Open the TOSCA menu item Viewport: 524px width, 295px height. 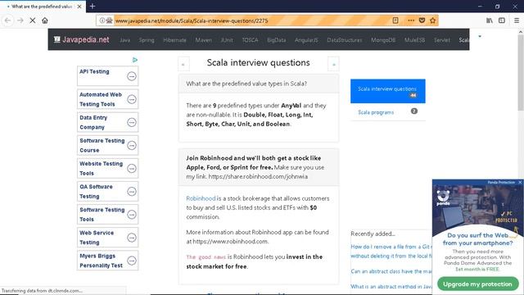tap(250, 40)
